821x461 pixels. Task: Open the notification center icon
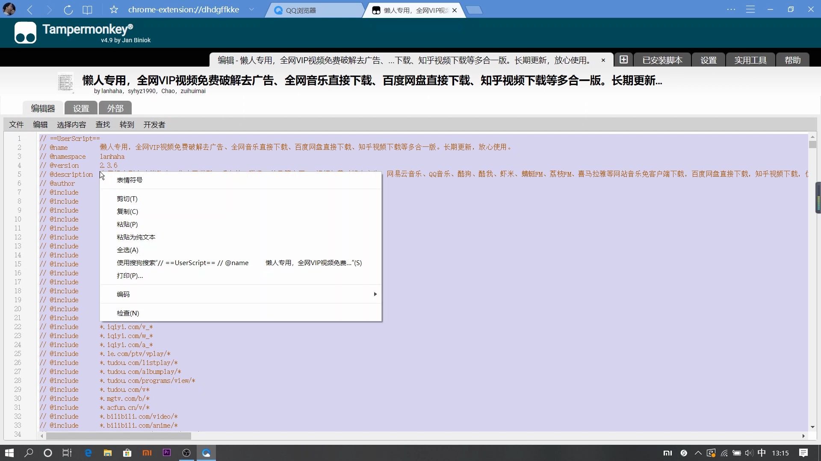click(803, 453)
